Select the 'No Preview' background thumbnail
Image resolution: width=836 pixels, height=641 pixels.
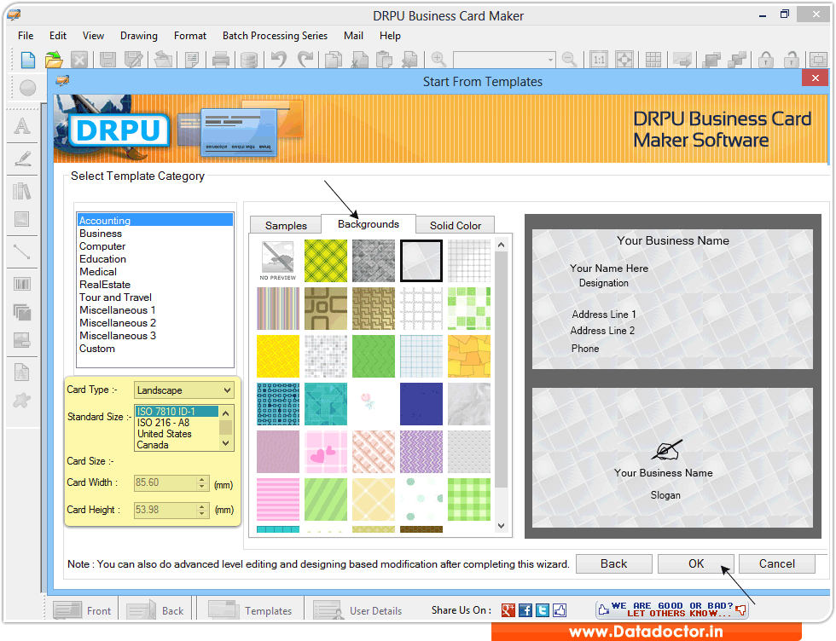[x=278, y=261]
